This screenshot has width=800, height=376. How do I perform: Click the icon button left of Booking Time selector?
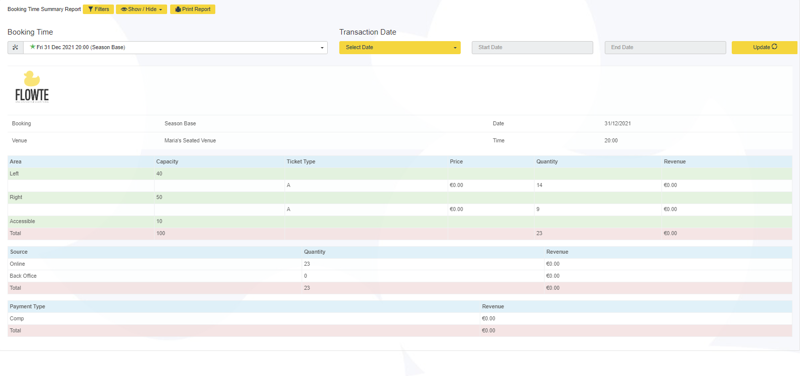(x=16, y=48)
